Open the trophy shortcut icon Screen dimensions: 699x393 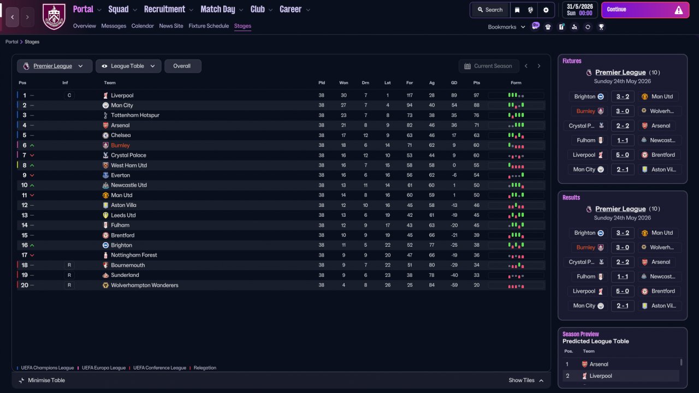601,27
